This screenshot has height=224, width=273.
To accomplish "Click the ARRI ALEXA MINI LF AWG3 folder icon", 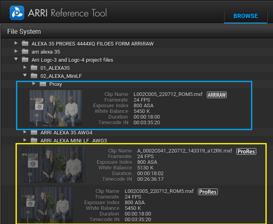I will (34, 140).
